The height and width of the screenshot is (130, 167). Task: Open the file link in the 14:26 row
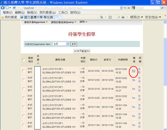point(133,98)
